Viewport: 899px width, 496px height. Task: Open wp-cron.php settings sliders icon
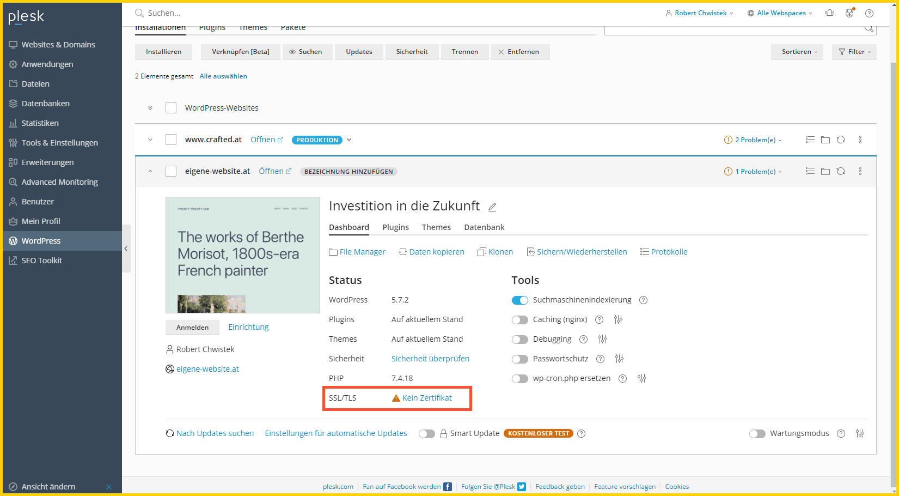click(x=641, y=378)
